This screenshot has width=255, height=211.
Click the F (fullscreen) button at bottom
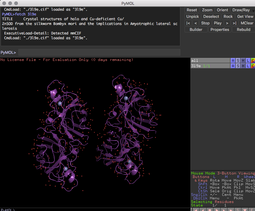252,210
